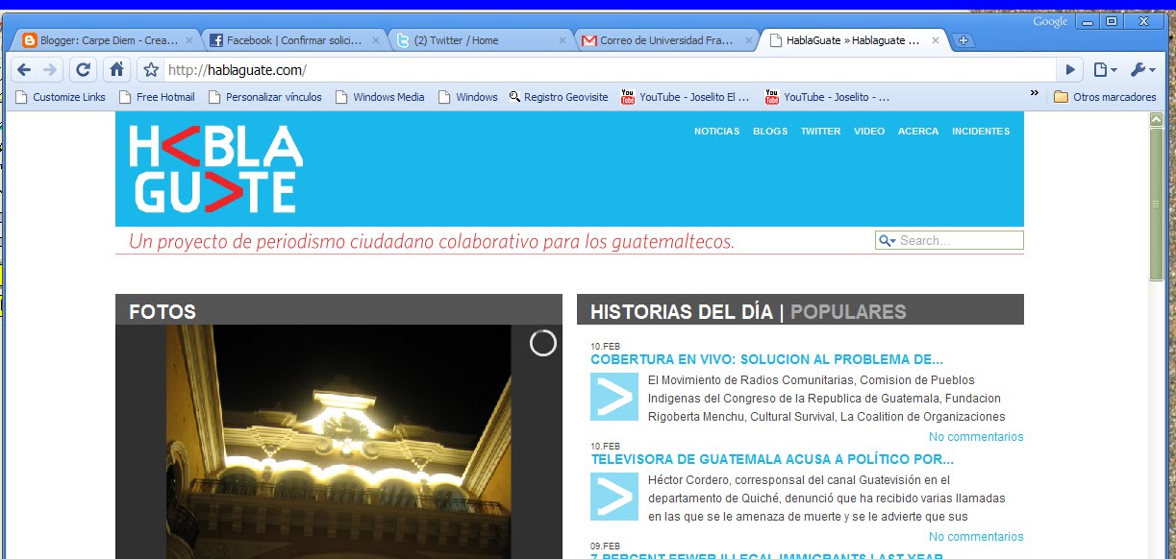The image size is (1176, 559).
Task: Go back with the back arrow icon
Action: pos(25,70)
